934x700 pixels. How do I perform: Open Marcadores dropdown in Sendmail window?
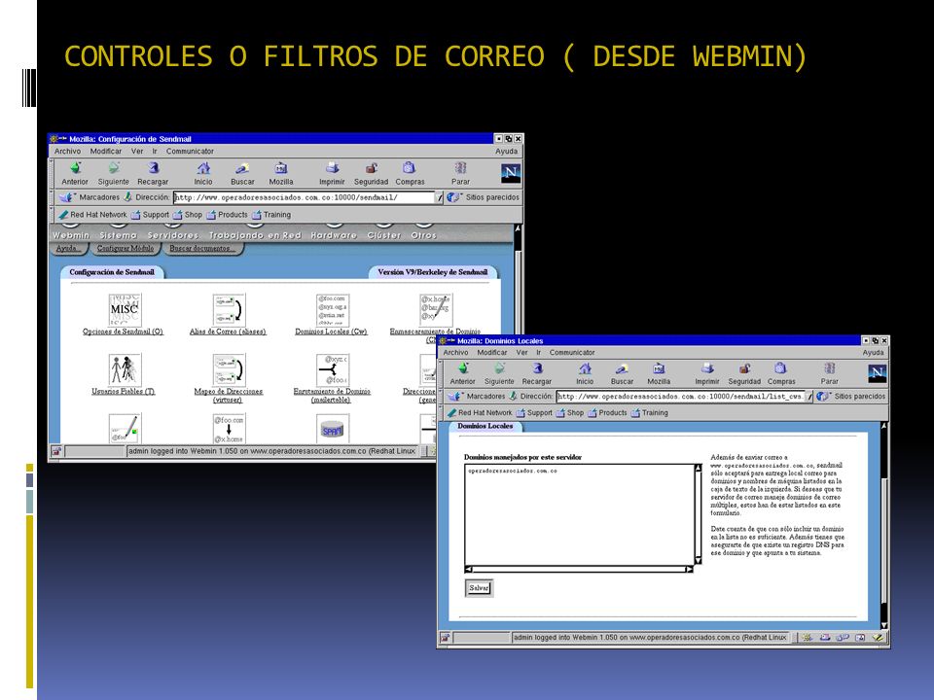pyautogui.click(x=90, y=197)
